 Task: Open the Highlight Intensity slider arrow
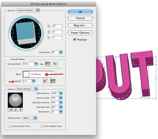(x=61, y=103)
